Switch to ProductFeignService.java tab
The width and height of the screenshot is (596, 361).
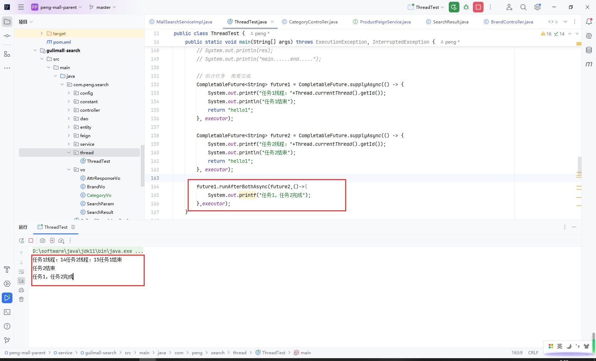coord(382,22)
